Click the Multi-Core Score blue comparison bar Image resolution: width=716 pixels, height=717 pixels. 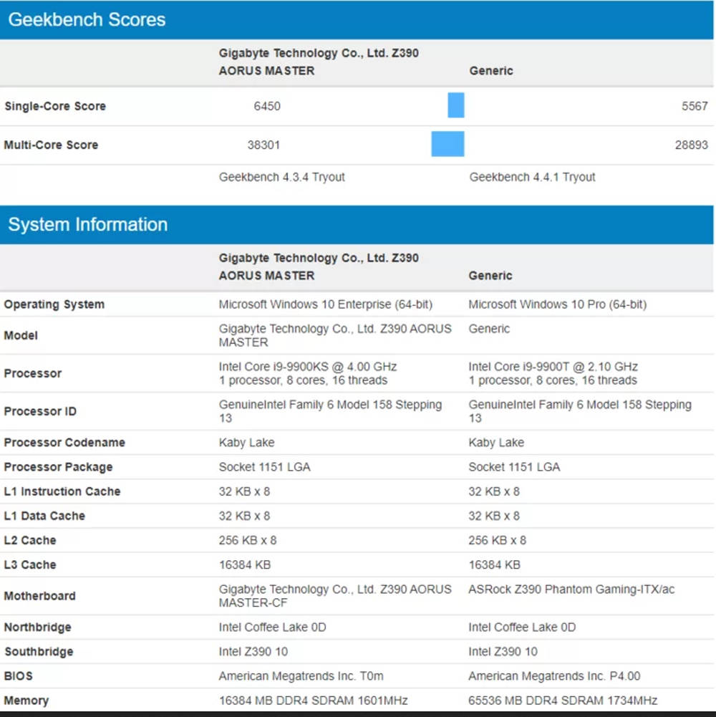pos(447,144)
